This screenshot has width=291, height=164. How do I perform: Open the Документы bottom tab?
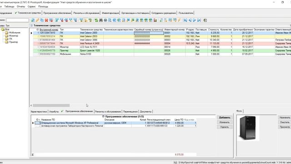[145, 112]
